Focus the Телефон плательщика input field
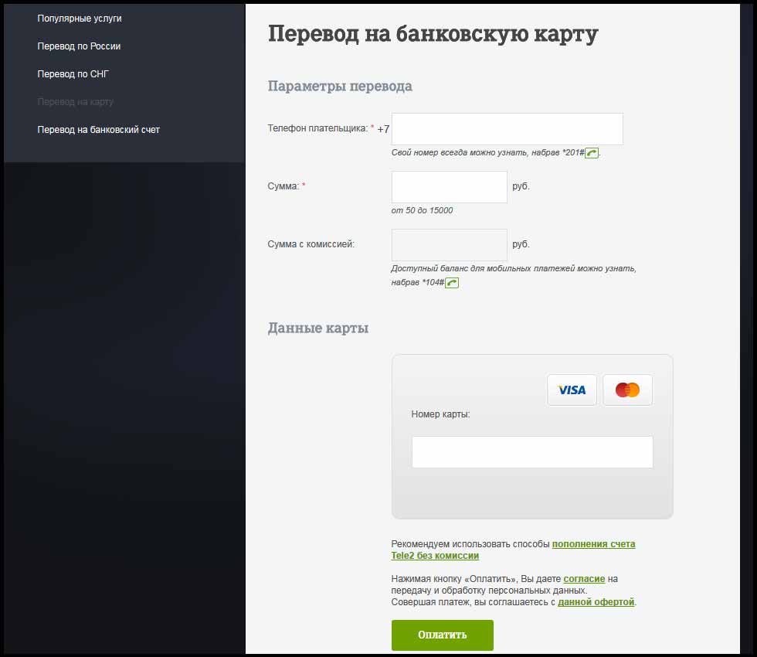The image size is (757, 657). tap(507, 129)
